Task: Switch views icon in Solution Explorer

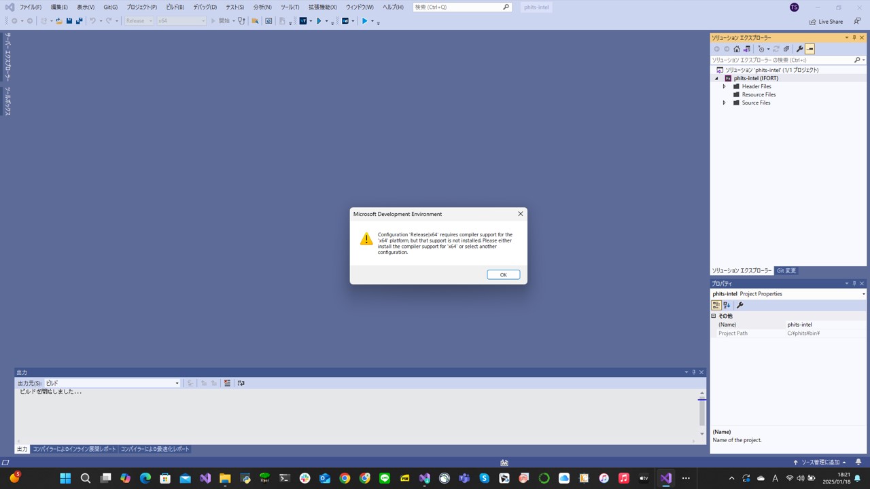Action: tap(746, 49)
